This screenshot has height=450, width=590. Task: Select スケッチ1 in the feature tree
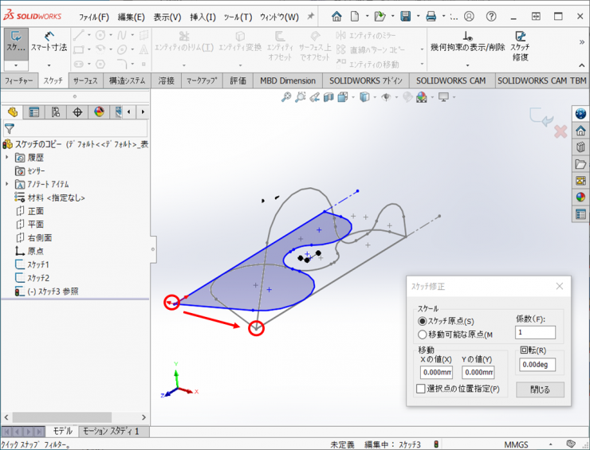pos(37,264)
